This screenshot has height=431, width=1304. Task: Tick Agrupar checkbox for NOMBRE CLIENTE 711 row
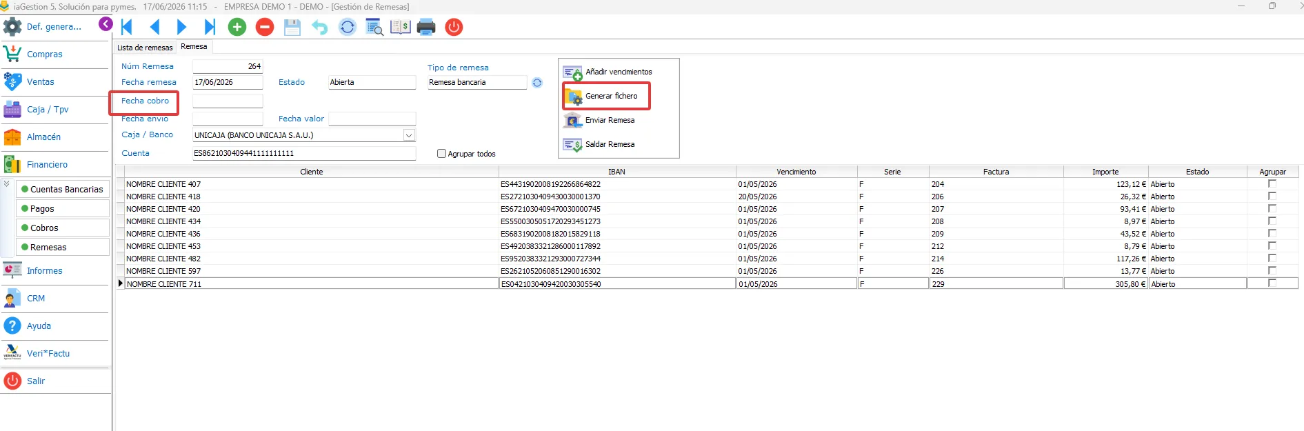[1272, 283]
